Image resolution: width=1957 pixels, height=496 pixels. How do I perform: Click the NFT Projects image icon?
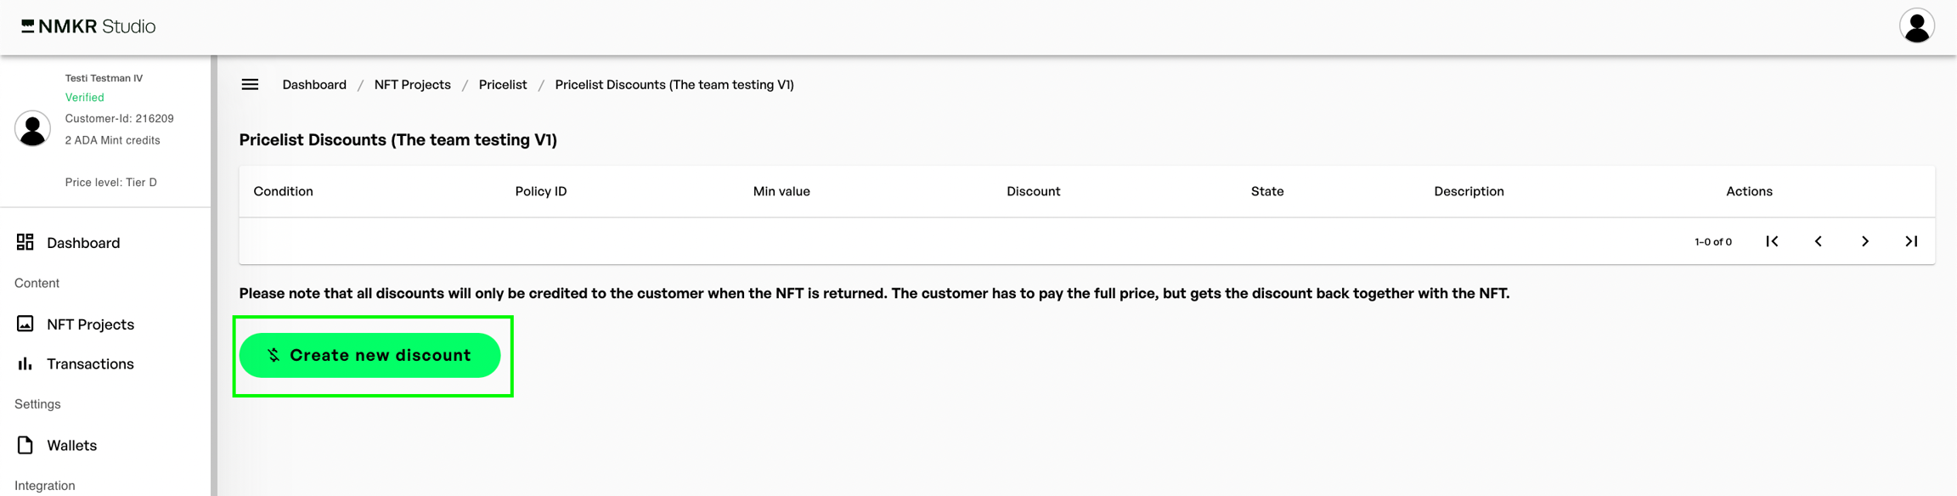point(25,324)
